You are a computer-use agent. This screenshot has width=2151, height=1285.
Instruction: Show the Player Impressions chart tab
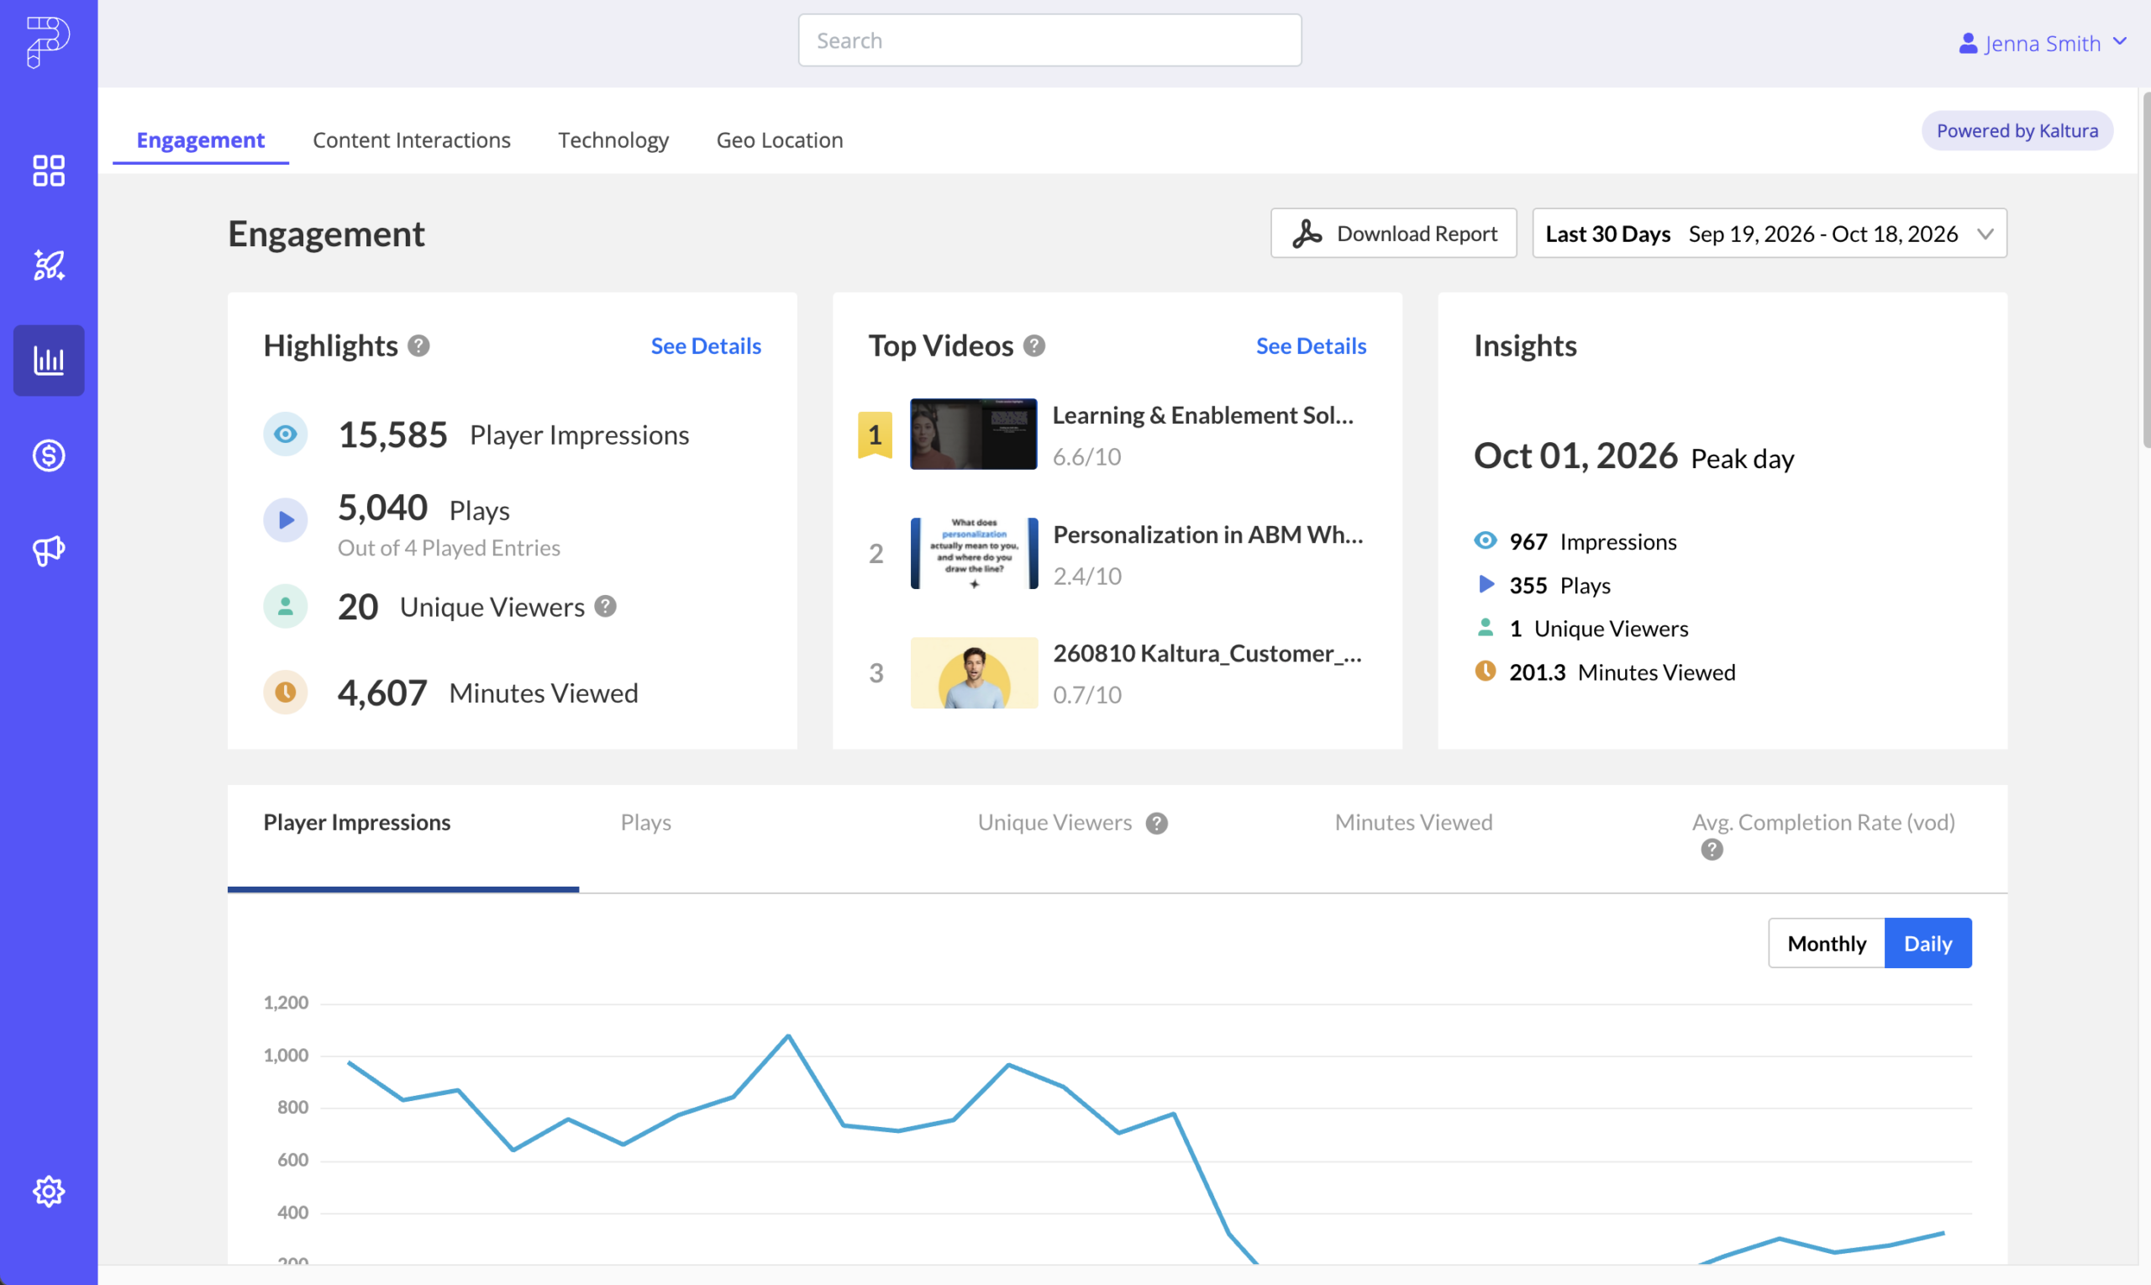point(356,822)
